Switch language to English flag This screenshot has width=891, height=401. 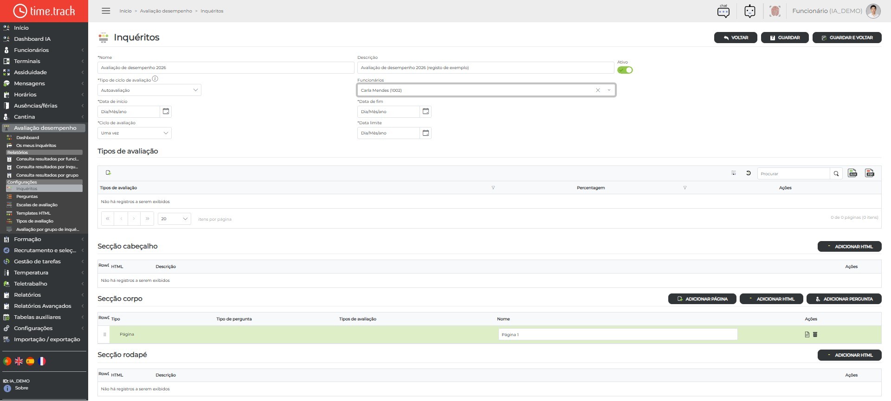coord(19,361)
